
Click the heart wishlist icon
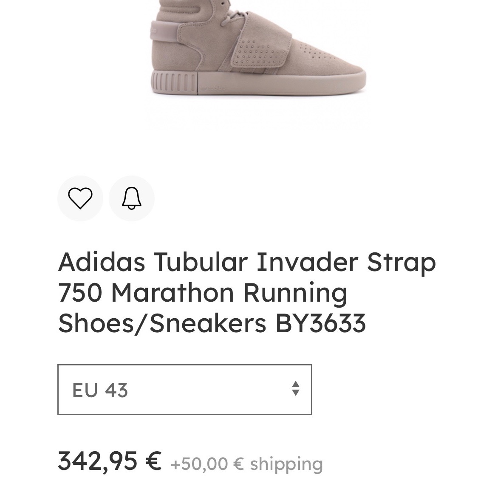pyautogui.click(x=80, y=198)
